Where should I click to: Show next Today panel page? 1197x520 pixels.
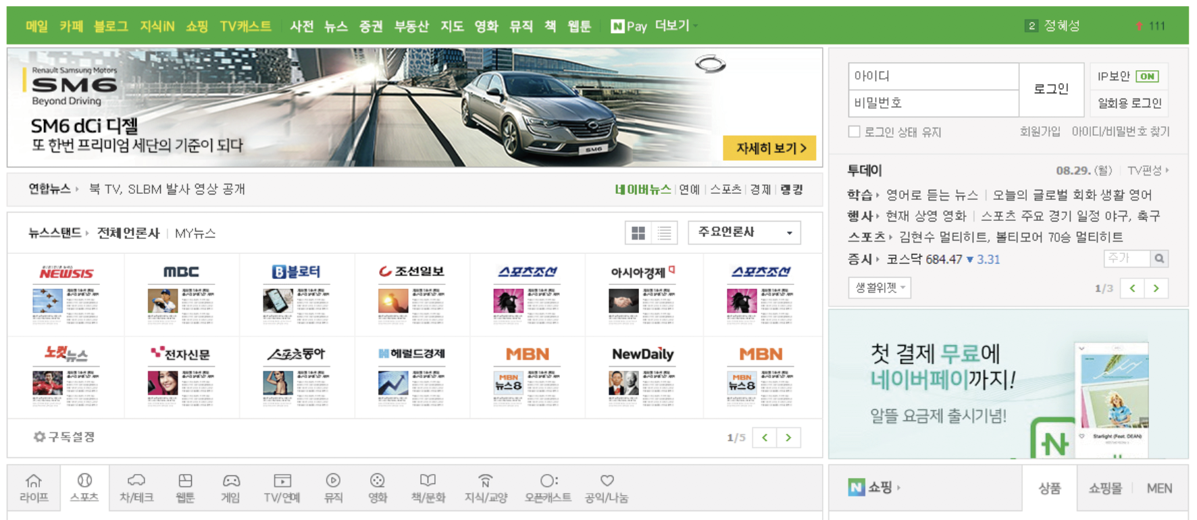click(1156, 288)
